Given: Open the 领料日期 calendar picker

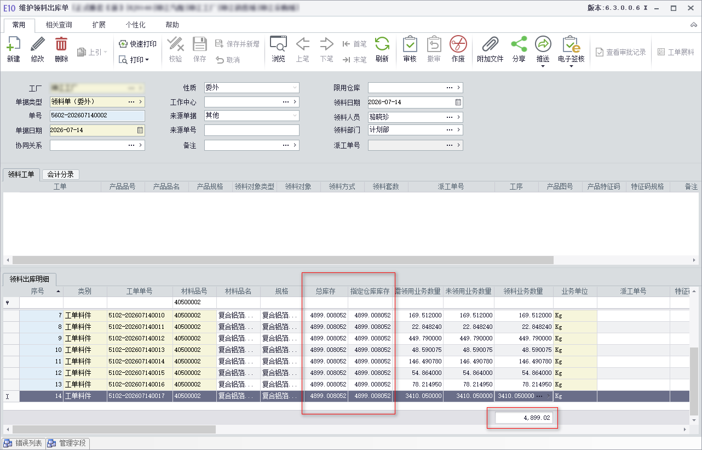Looking at the screenshot, I should point(458,102).
